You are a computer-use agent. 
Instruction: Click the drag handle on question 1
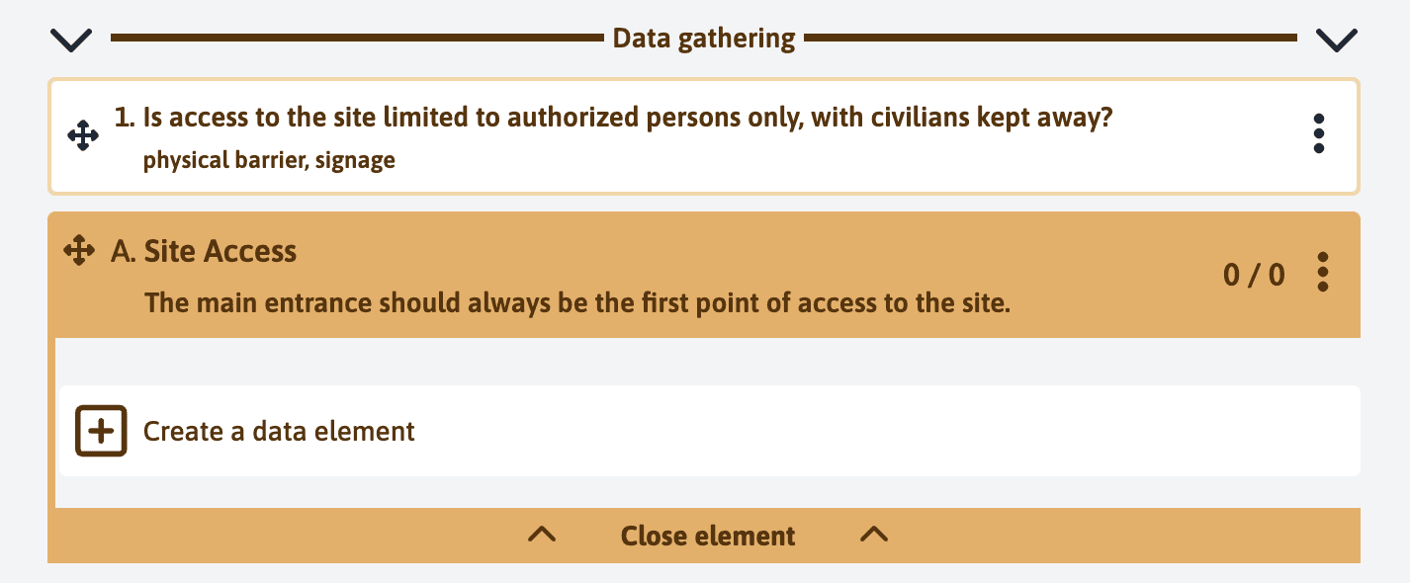point(83,135)
